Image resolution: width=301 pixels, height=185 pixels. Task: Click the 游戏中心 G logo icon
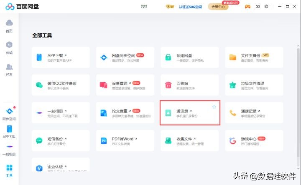click(x=233, y=141)
